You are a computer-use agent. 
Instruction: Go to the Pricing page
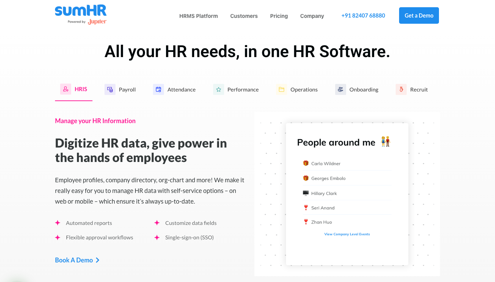tap(279, 16)
